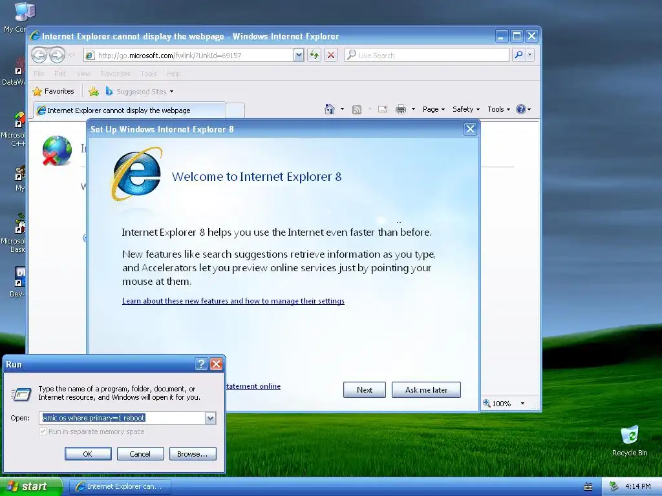Click the IE page icon in address bar
This screenshot has height=496, width=662.
coord(90,56)
